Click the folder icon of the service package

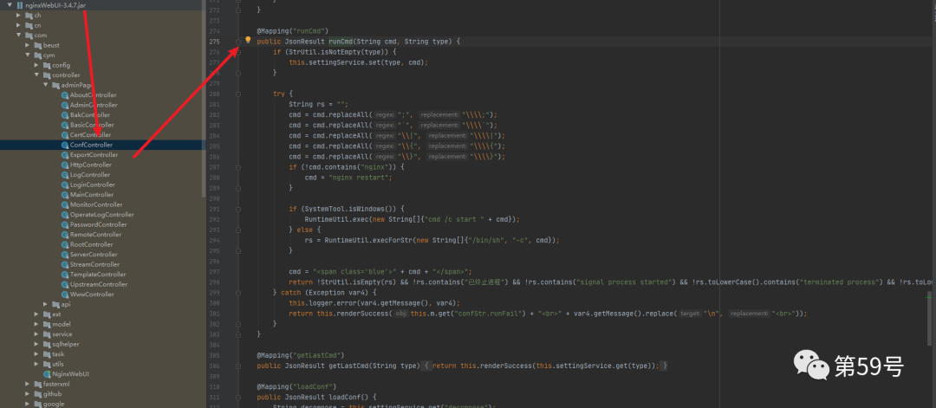coord(47,334)
